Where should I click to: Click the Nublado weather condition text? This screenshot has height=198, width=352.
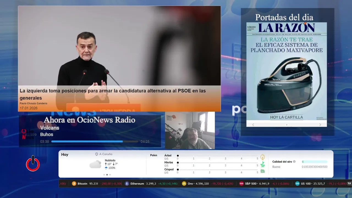click(110, 160)
